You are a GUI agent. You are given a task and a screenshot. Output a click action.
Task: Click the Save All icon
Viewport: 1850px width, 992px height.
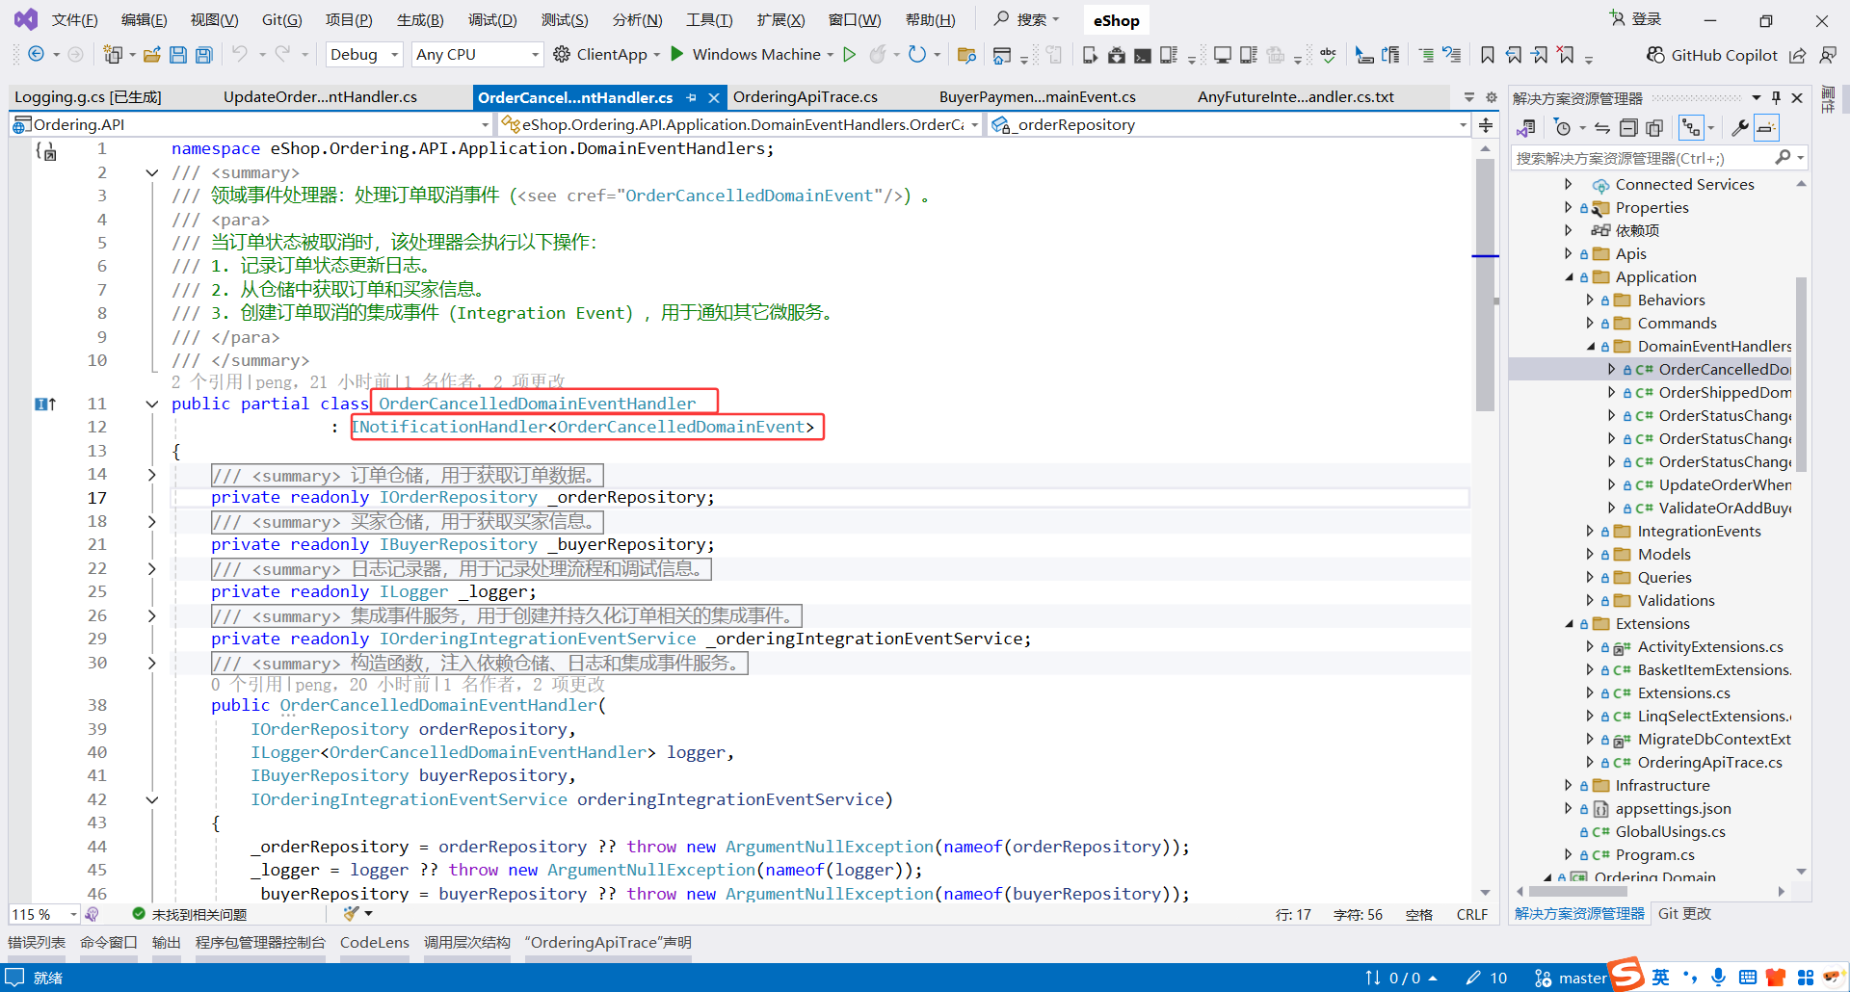(x=203, y=55)
